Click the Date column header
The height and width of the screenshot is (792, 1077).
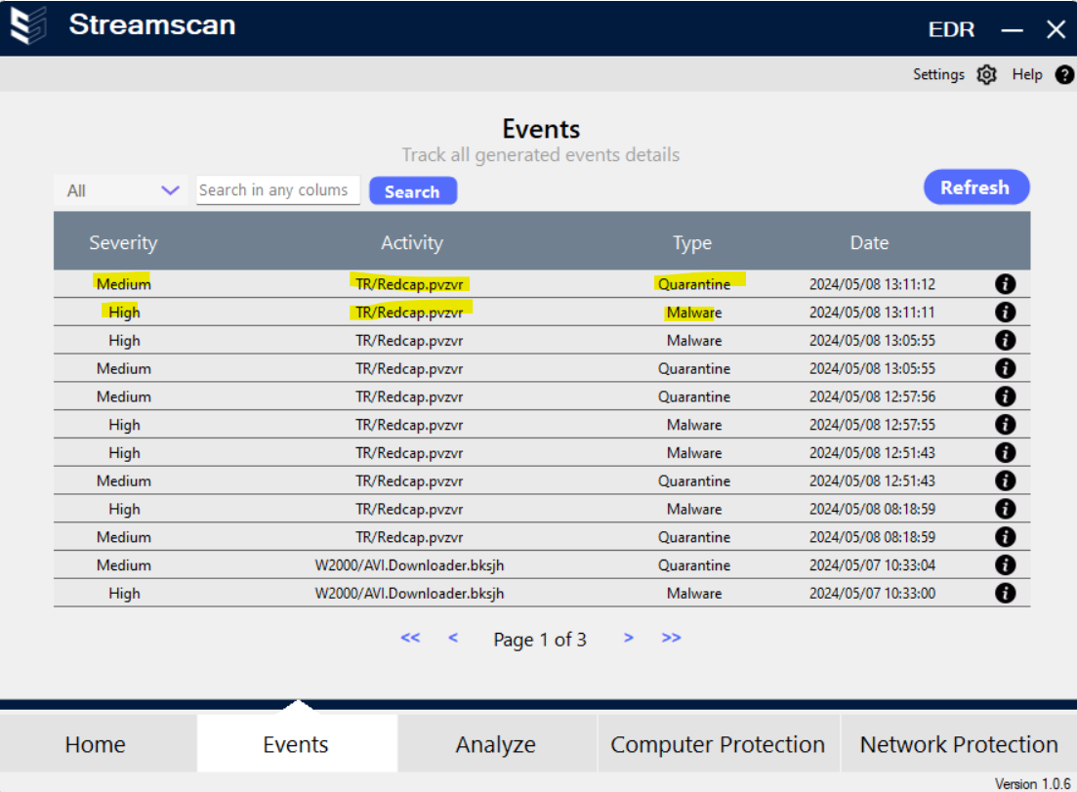pyautogui.click(x=870, y=242)
